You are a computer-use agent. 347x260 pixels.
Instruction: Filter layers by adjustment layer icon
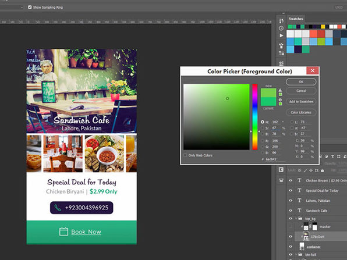point(326,156)
